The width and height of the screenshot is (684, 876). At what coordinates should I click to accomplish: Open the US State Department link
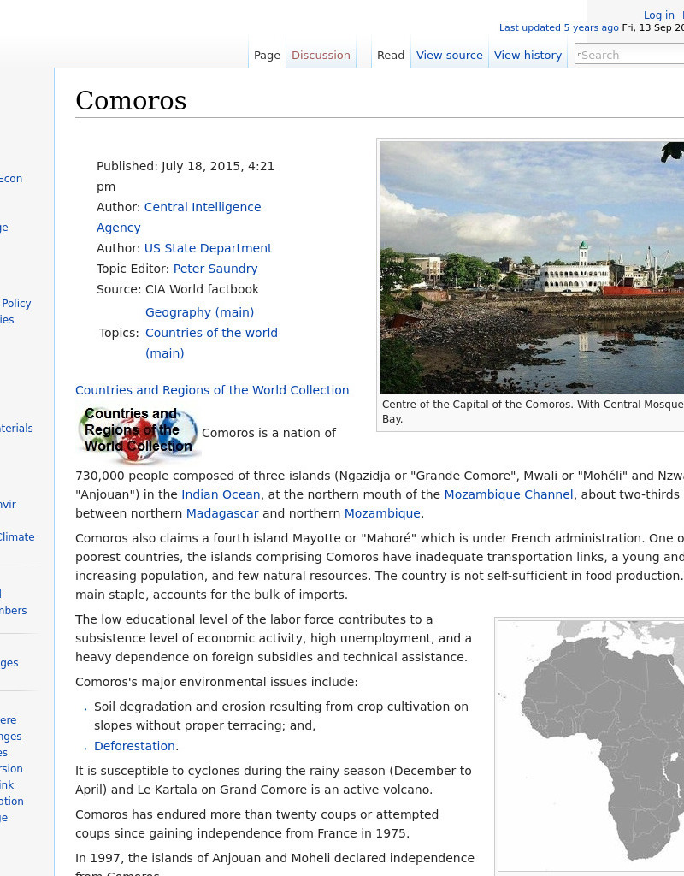[208, 248]
